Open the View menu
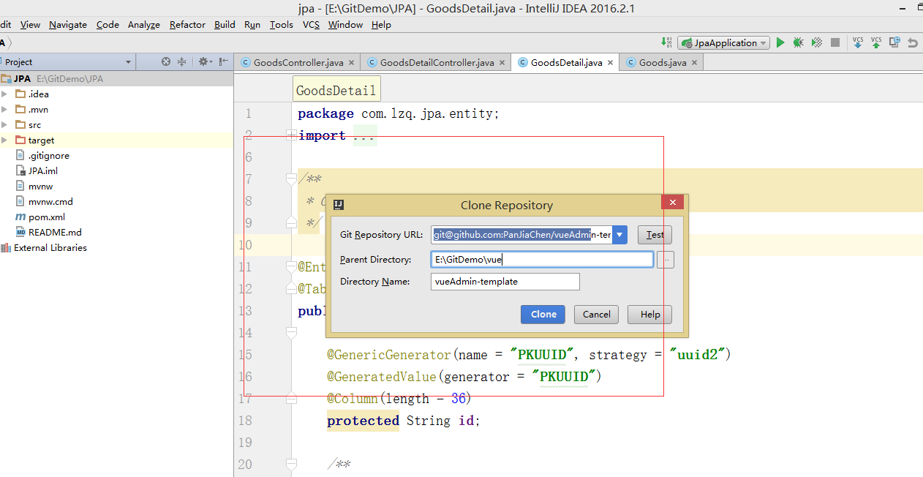Screen dimensions: 923x477 click(30, 24)
